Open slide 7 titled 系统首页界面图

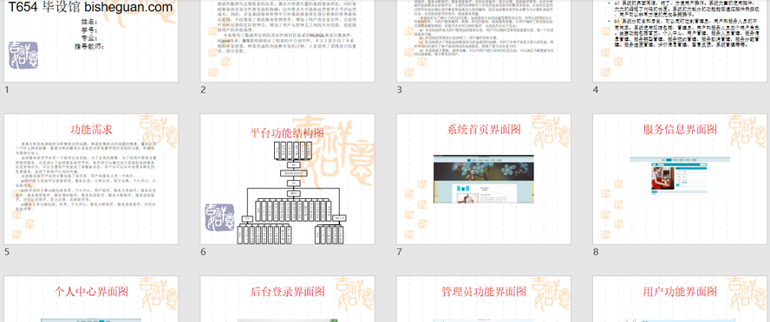484,179
